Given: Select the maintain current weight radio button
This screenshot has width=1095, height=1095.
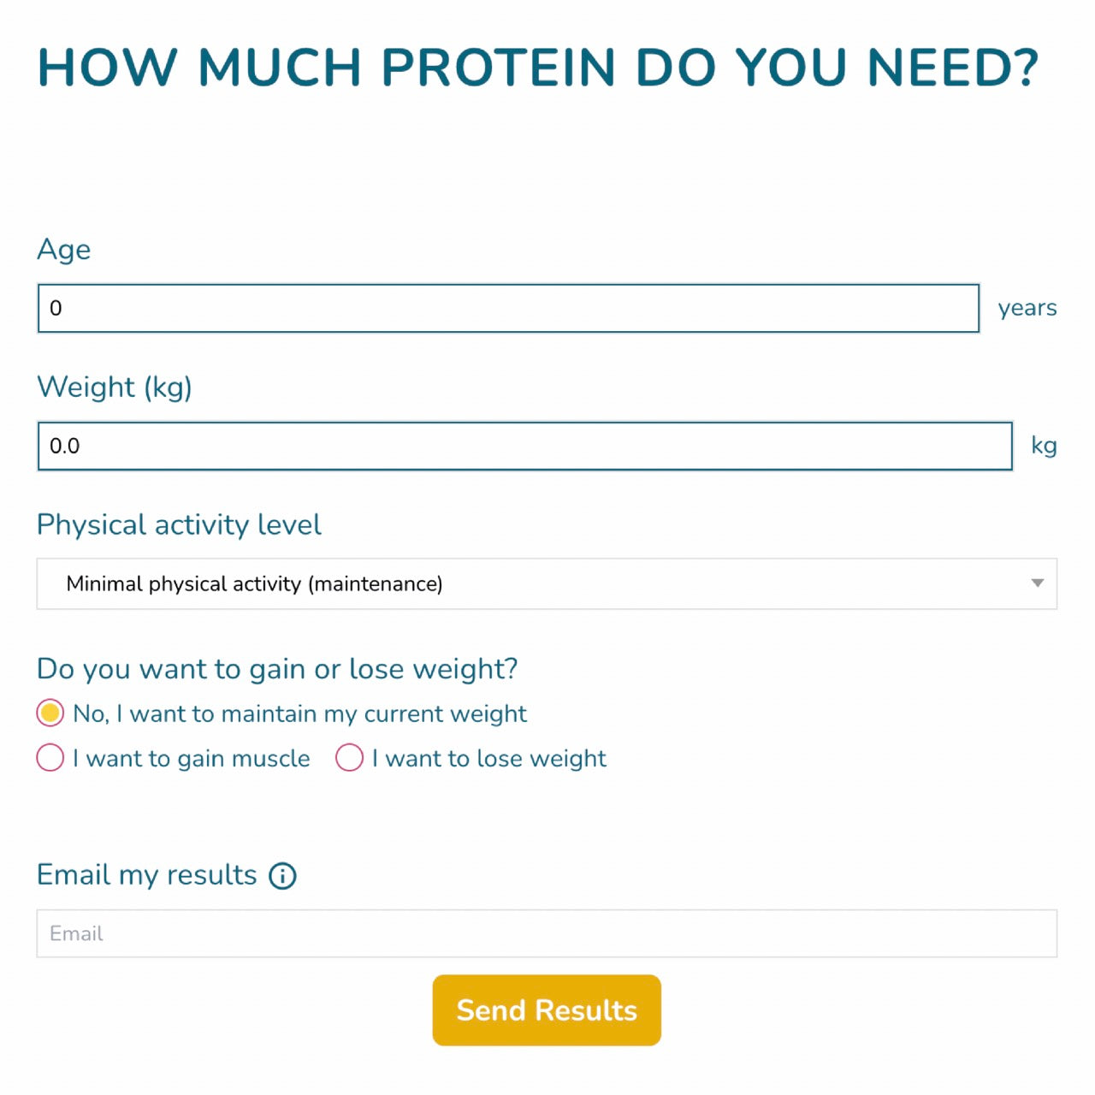Looking at the screenshot, I should coord(50,713).
